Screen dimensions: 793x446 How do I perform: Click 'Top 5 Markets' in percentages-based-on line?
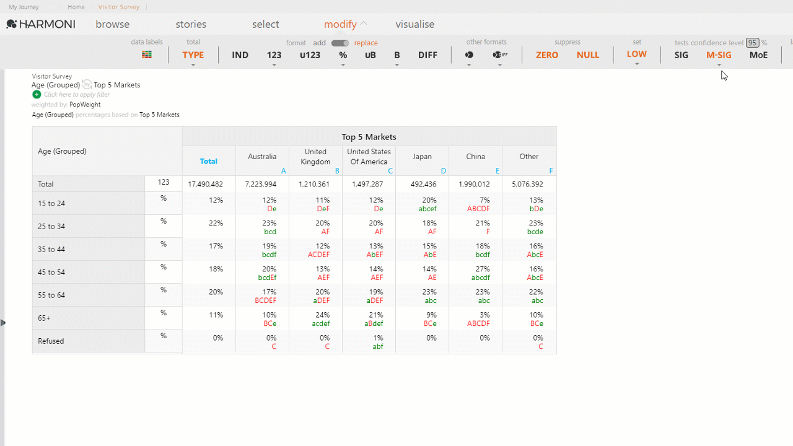click(159, 115)
